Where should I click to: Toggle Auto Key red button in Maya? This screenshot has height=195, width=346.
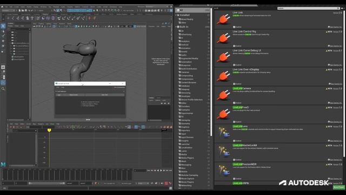point(167,183)
